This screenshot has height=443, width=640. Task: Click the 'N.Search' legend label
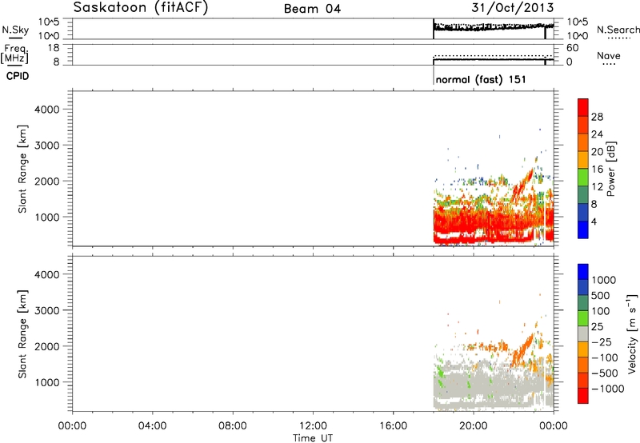click(x=618, y=30)
